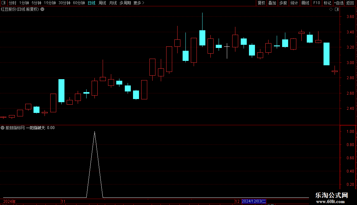Switch to 周线 weekly chart
The height and width of the screenshot is (205, 357).
(x=102, y=3)
